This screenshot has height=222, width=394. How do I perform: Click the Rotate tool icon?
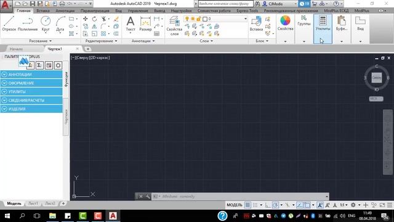[94, 19]
